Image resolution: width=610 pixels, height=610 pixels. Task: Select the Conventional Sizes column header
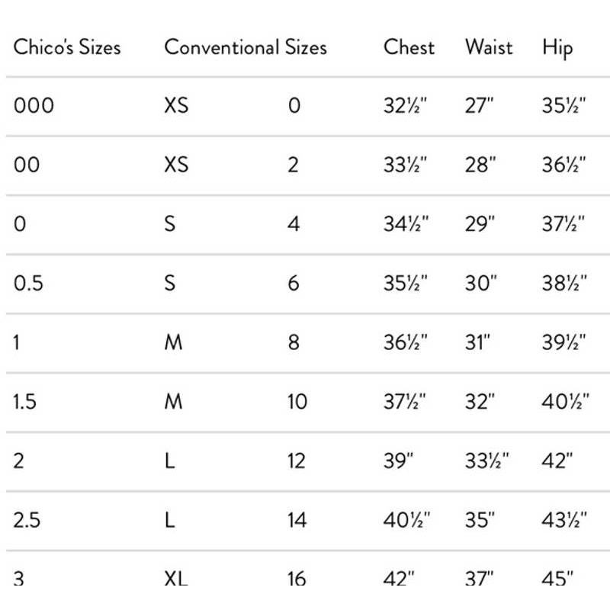(246, 47)
